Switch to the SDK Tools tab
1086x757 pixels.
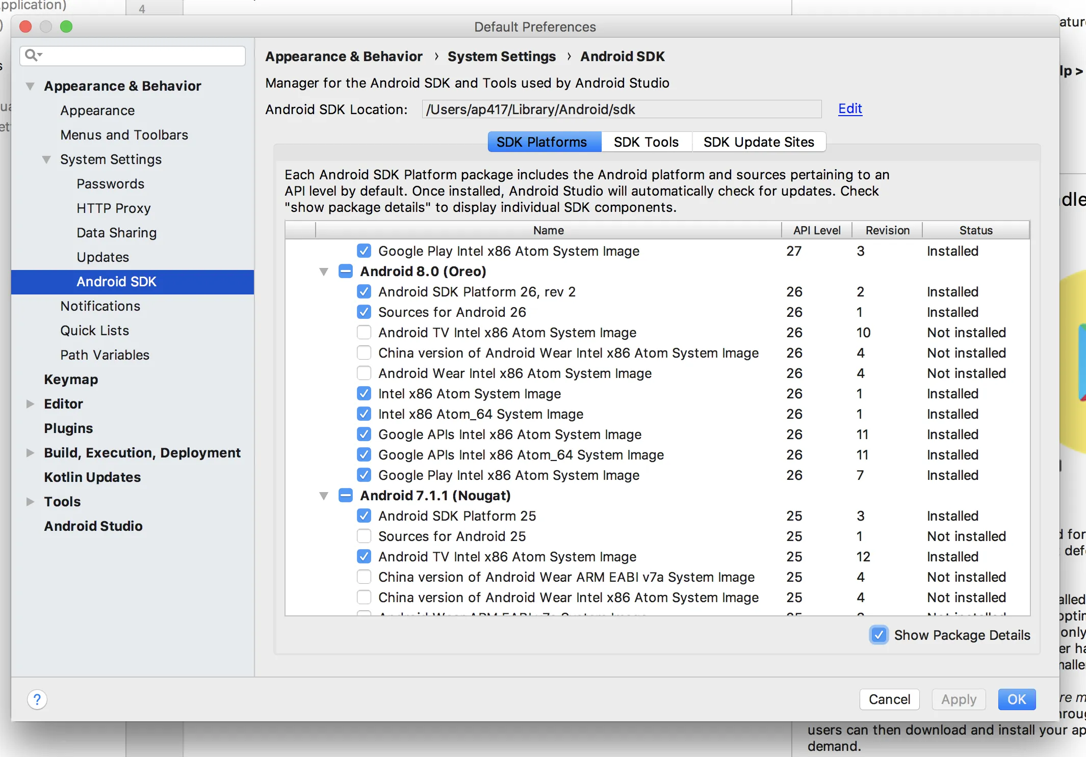(646, 142)
